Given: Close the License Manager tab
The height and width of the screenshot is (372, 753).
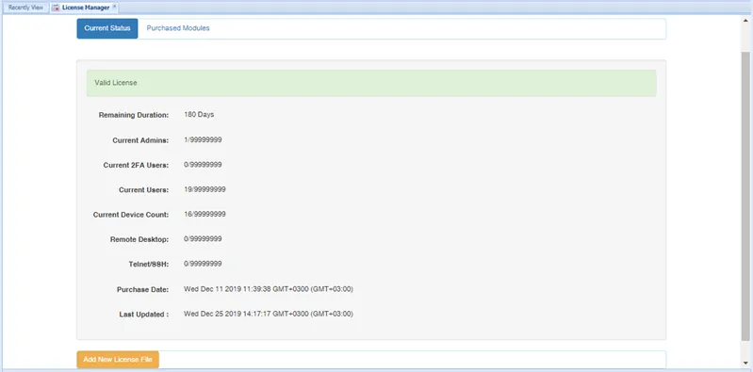Looking at the screenshot, I should tap(114, 7).
